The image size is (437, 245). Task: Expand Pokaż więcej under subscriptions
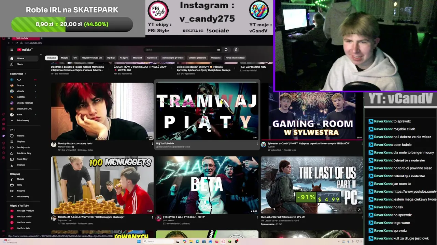tap(24, 120)
